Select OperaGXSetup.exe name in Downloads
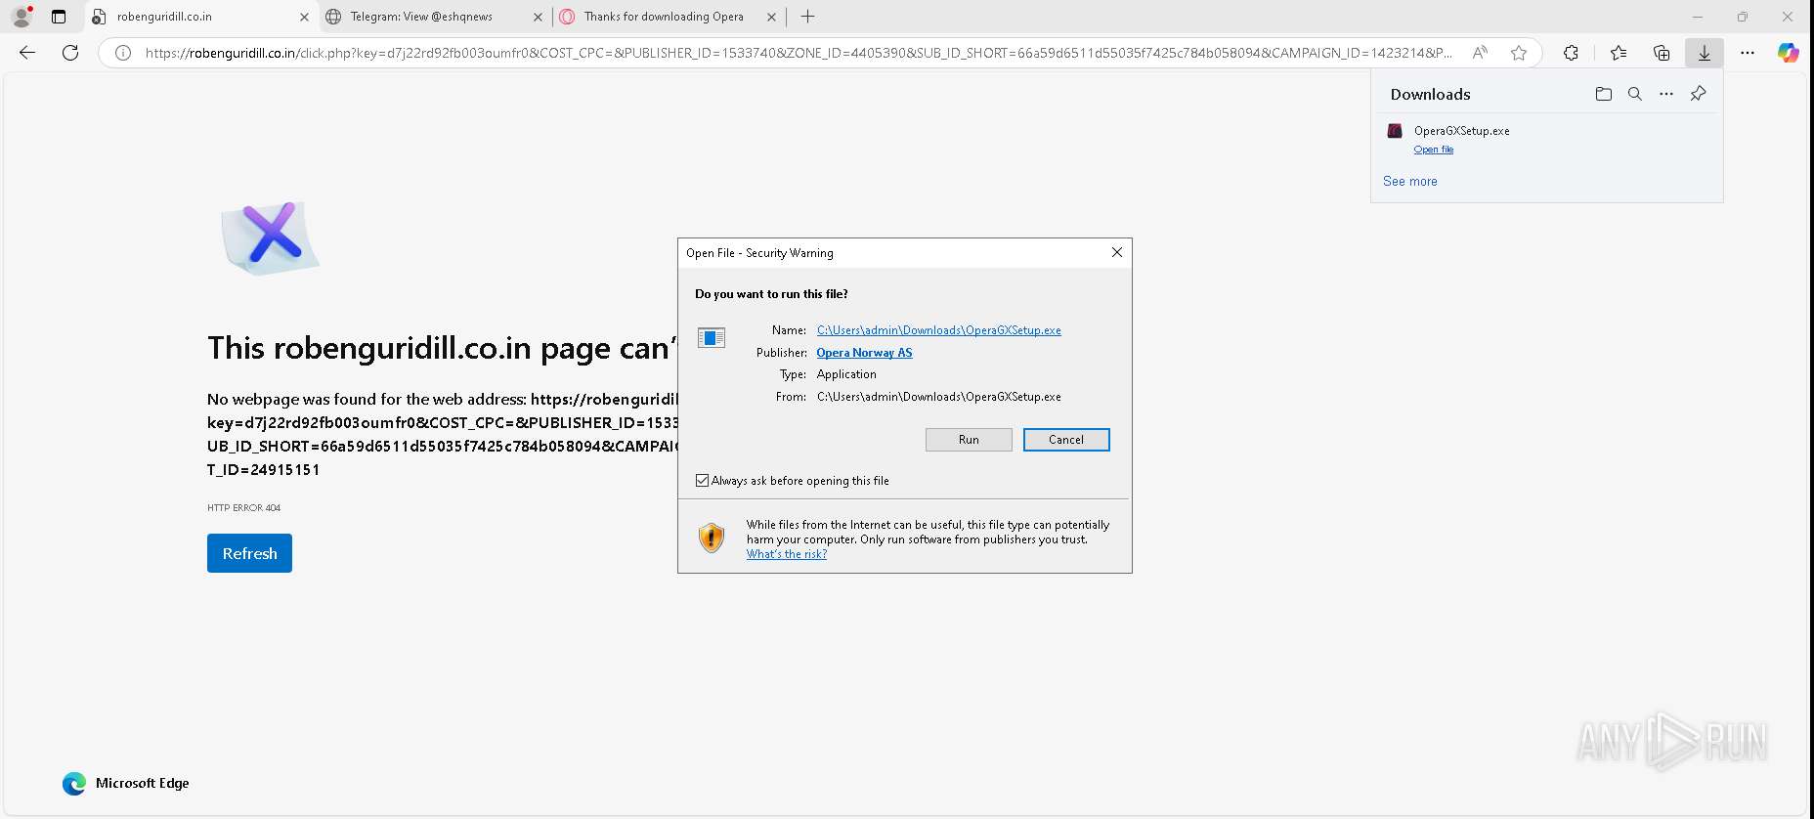1814x819 pixels. click(1461, 131)
